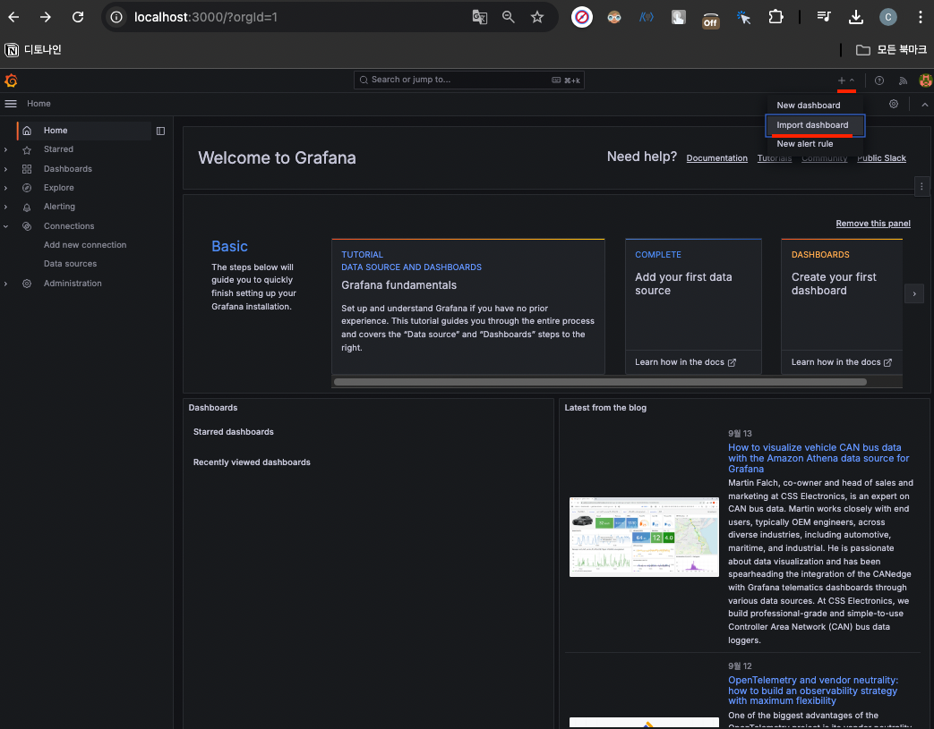
Task: Go forward with the browser forward arrow
Action: coord(46,17)
